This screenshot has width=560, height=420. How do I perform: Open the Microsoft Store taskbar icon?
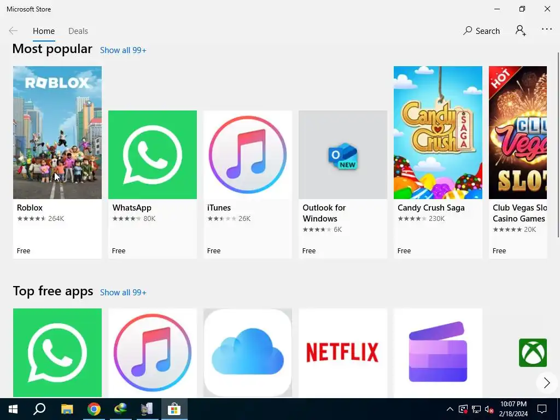coord(174,409)
